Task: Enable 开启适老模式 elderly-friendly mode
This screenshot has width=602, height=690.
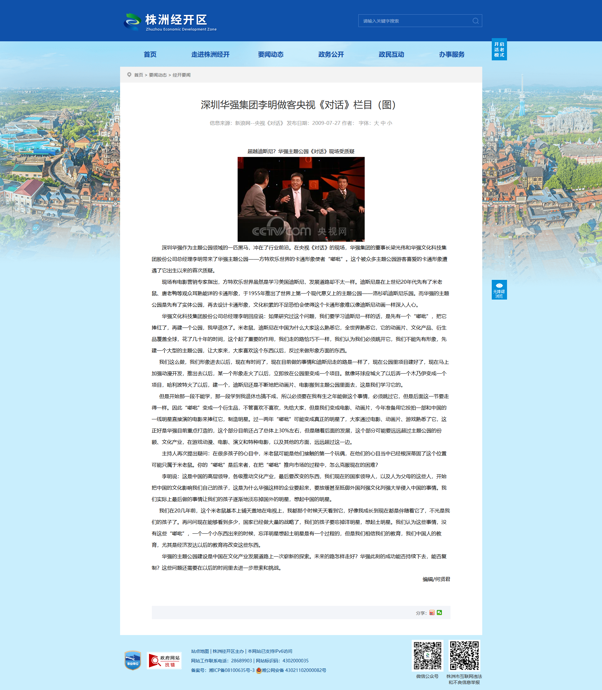Action: pyautogui.click(x=499, y=49)
